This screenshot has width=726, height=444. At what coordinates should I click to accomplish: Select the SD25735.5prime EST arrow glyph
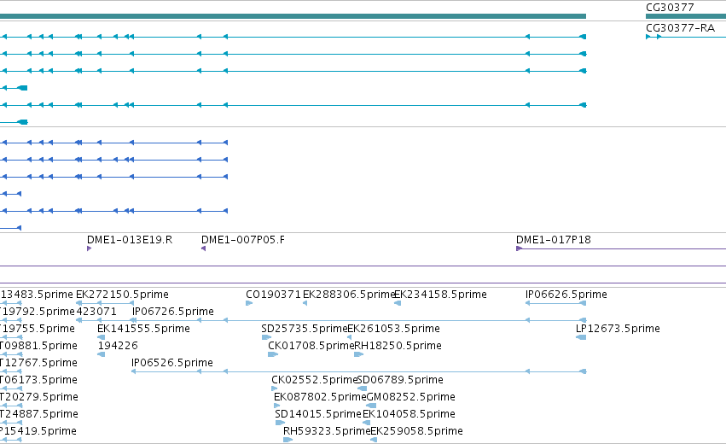coord(266,337)
